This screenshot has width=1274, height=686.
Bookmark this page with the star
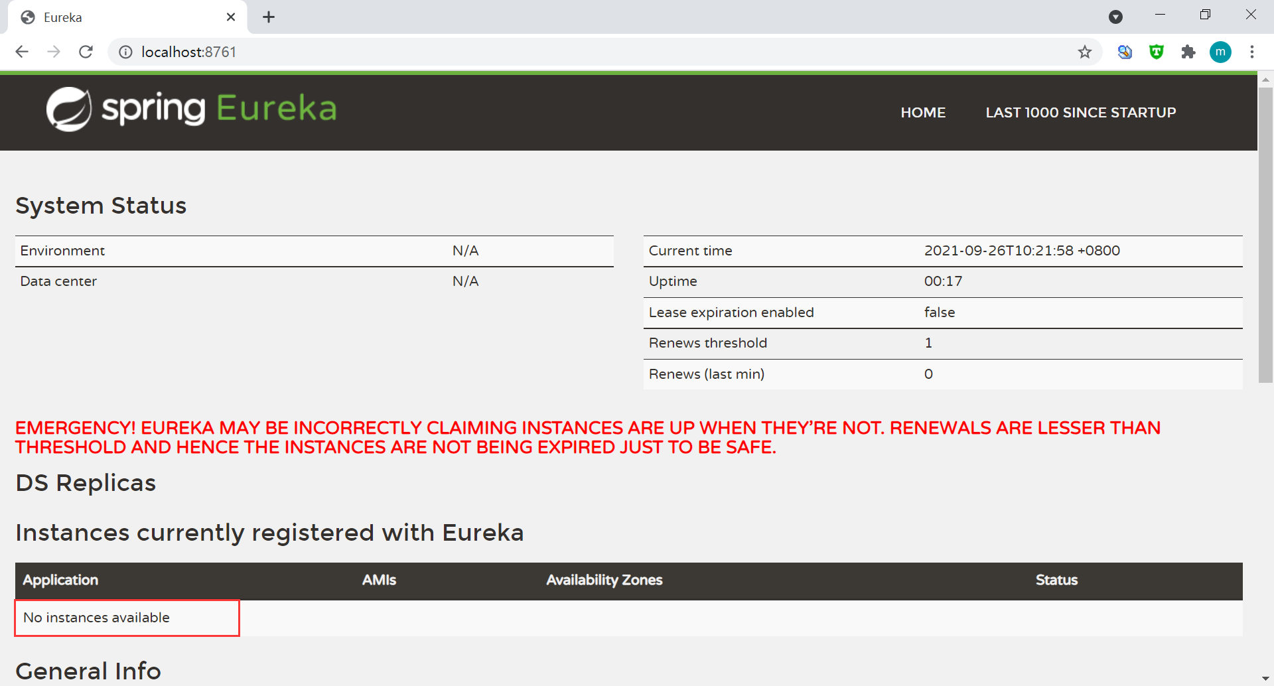coord(1085,52)
